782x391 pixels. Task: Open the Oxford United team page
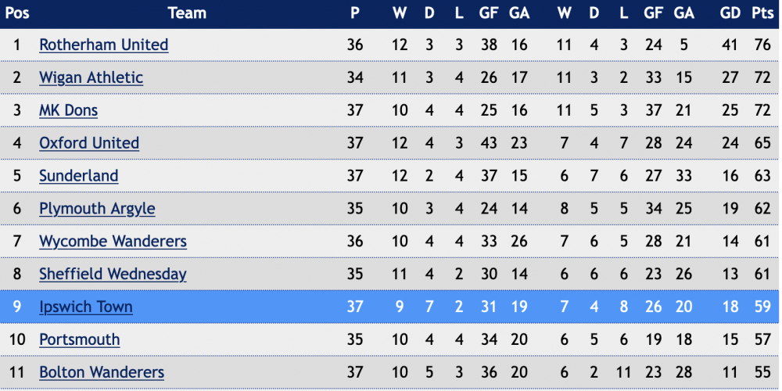pos(89,143)
